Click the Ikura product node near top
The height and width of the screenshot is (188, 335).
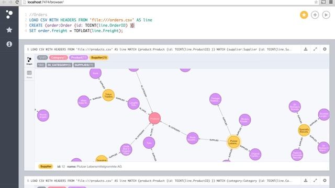(95, 73)
